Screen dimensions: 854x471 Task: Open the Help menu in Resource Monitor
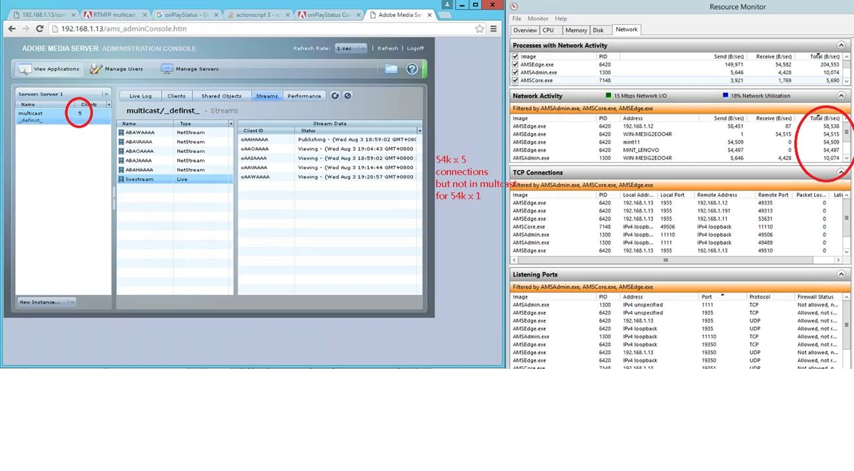560,18
